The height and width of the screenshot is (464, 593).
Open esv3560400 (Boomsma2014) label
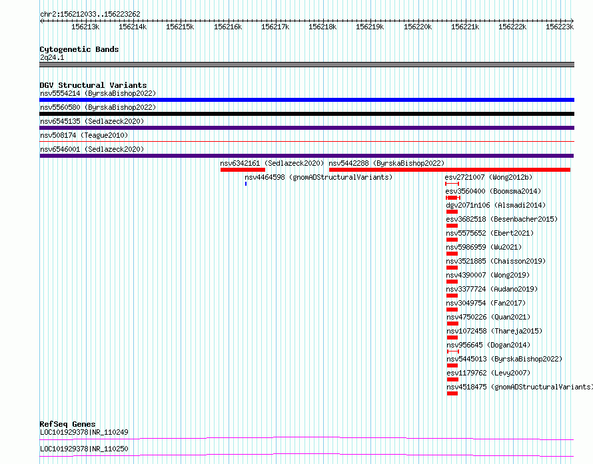coord(493,191)
